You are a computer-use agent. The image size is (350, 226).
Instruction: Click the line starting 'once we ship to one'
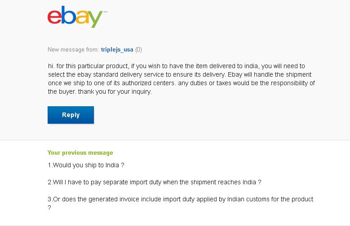182,83
